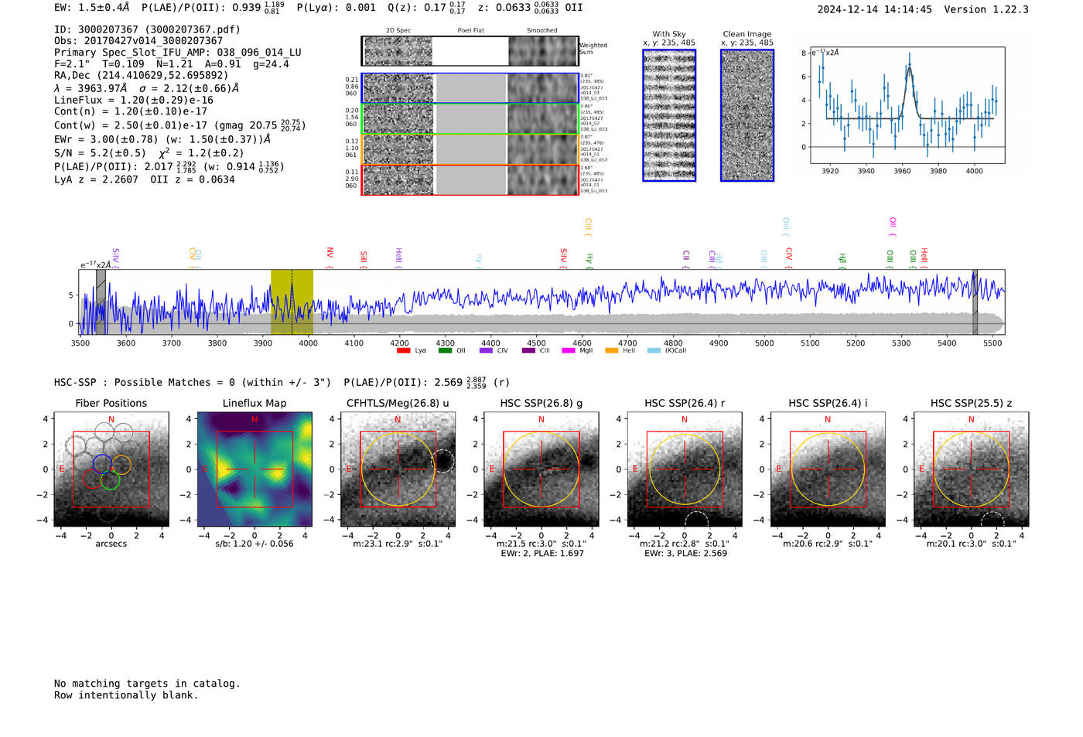Screen dimensions: 1083x737
Task: Open the HSC SSP(26.4) r image
Action: pyautogui.click(x=685, y=469)
